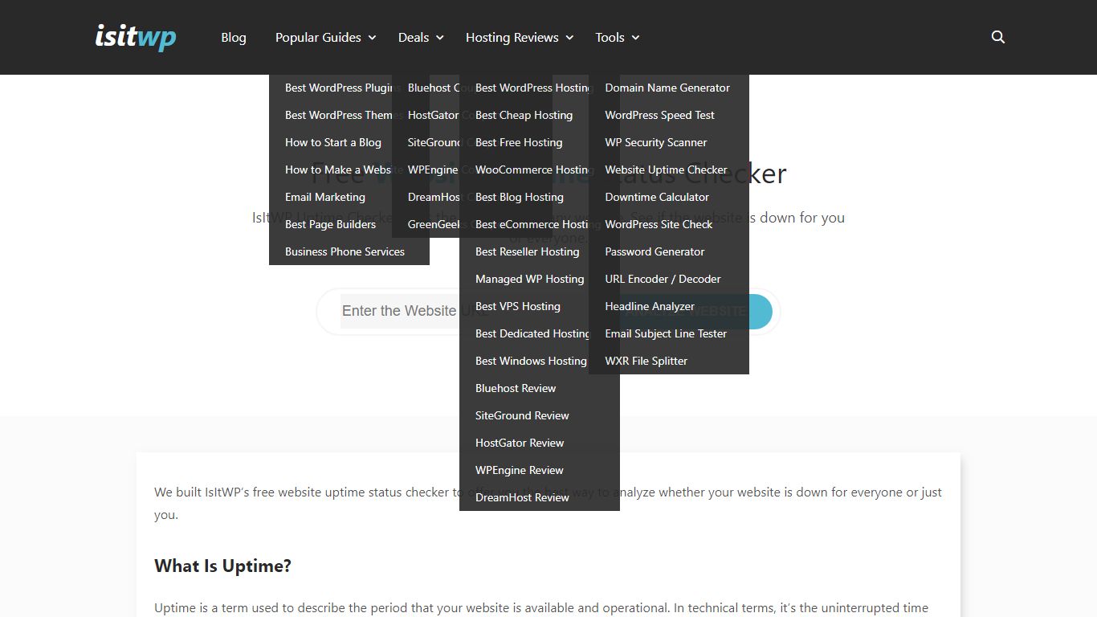Screen dimensions: 1097x617
Task: Launch URL Encoder / Decoder
Action: pos(663,279)
